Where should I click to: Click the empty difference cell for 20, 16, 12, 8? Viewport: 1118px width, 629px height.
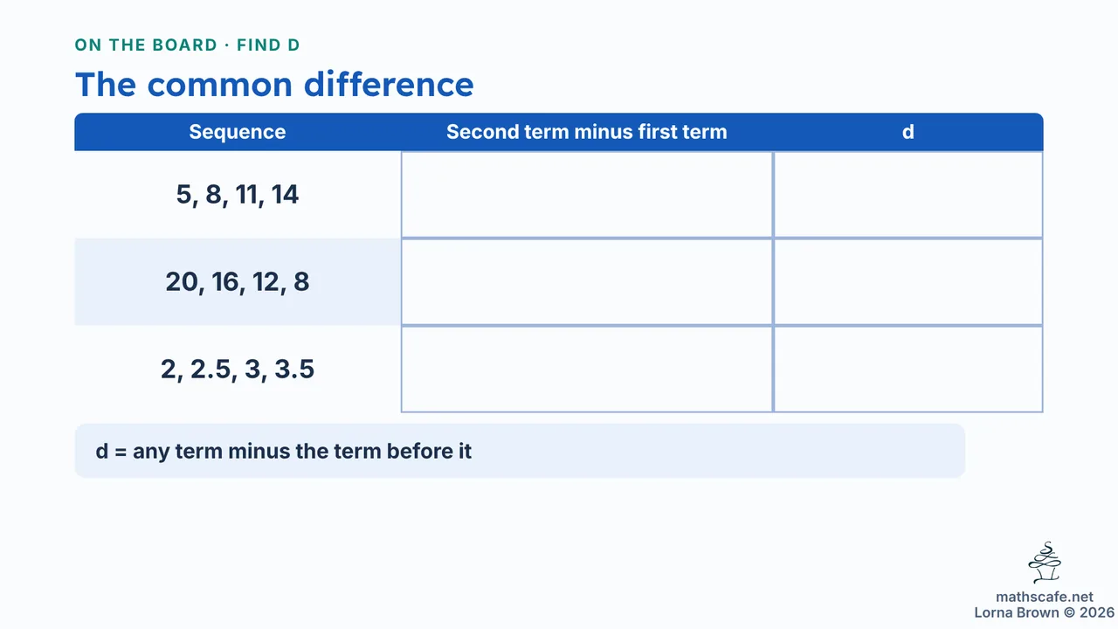pyautogui.click(x=587, y=282)
